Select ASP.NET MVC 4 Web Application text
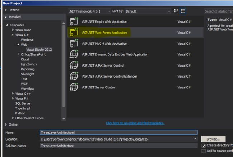Viewport: 233px width, 157px height. click(x=104, y=43)
